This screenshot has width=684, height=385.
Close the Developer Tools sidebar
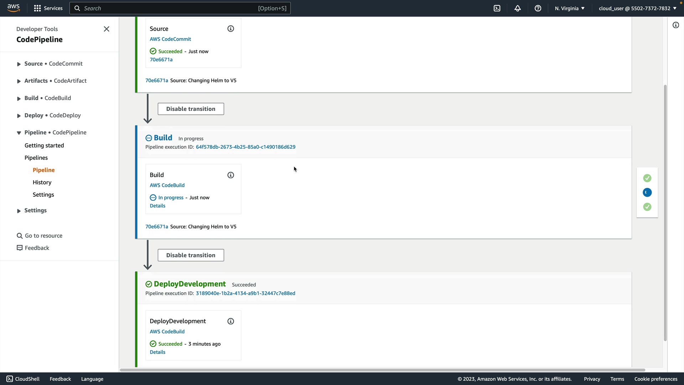click(107, 29)
